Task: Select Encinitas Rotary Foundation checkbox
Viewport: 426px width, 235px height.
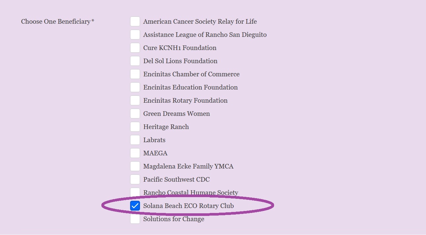Action: pyautogui.click(x=135, y=100)
